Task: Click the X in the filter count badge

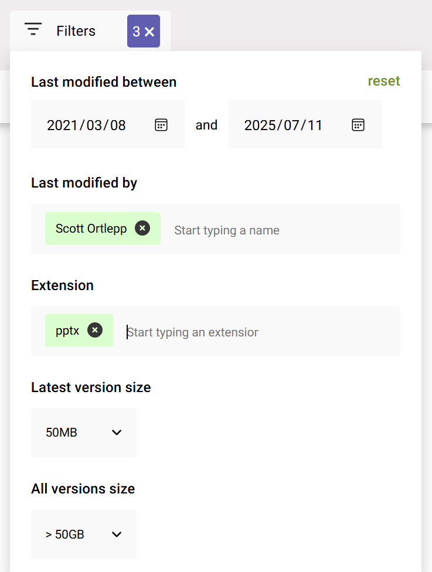Action: click(x=151, y=30)
